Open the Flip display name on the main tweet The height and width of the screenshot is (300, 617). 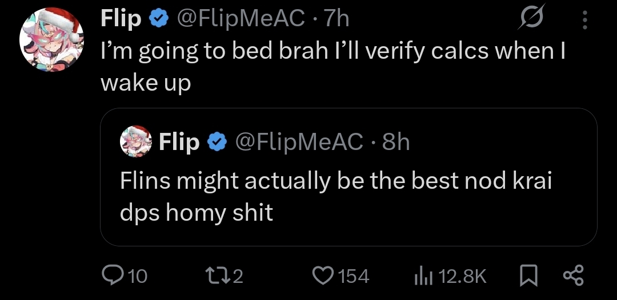click(x=121, y=19)
